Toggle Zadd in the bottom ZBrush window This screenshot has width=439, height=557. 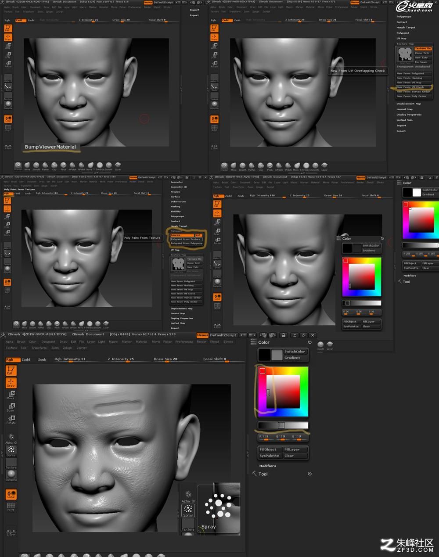26,359
